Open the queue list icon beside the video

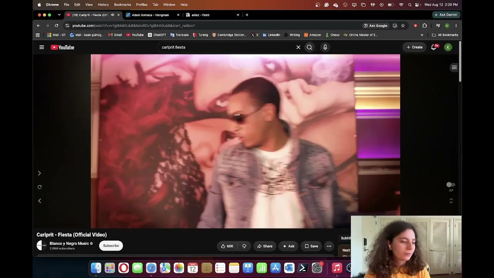[454, 67]
